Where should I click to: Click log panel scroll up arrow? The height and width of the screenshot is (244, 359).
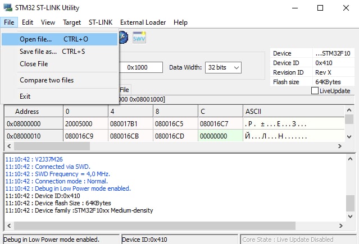(x=351, y=159)
